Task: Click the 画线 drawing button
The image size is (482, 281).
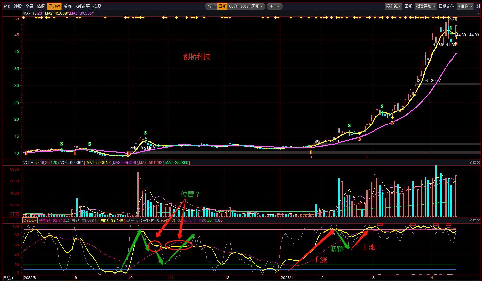Action: click(x=408, y=6)
